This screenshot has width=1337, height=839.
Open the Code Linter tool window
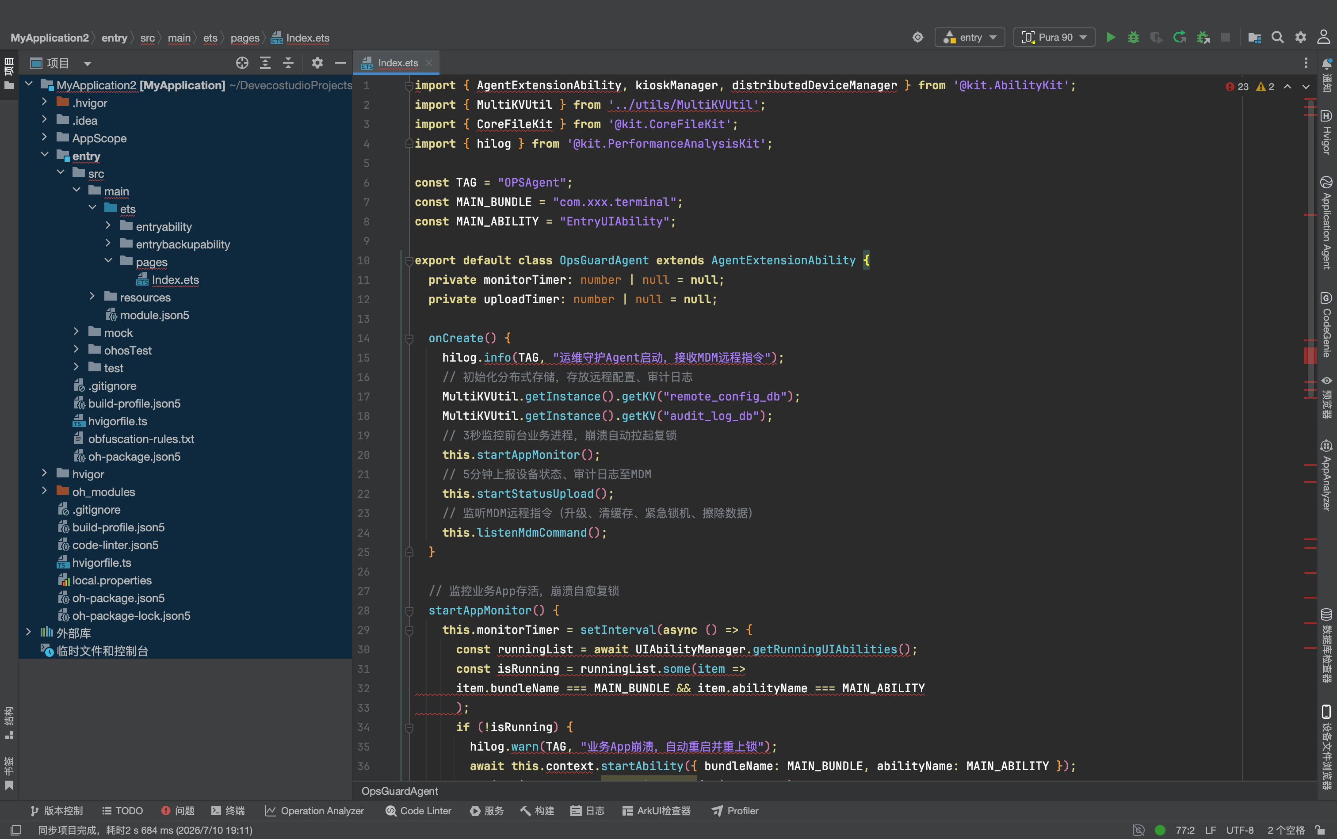pos(418,811)
